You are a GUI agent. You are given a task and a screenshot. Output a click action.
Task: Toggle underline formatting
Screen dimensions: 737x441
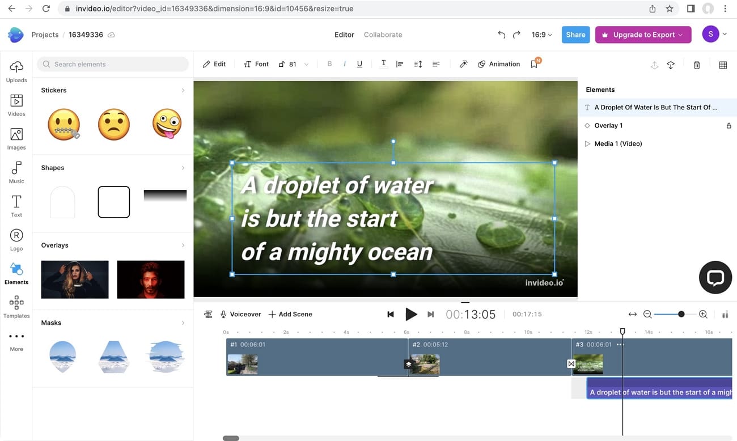pos(359,64)
